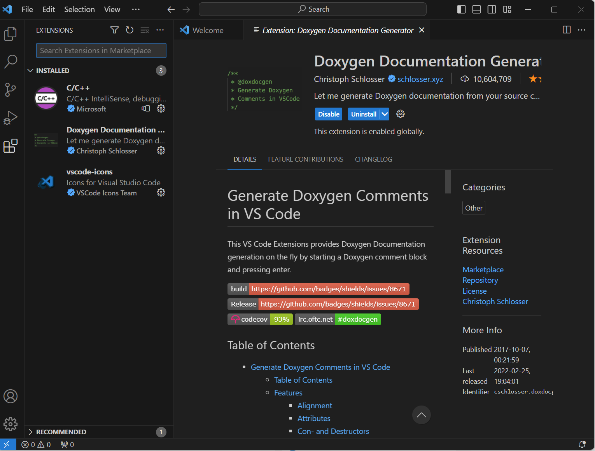Open Run and Debug view
The width and height of the screenshot is (595, 451).
(10, 118)
